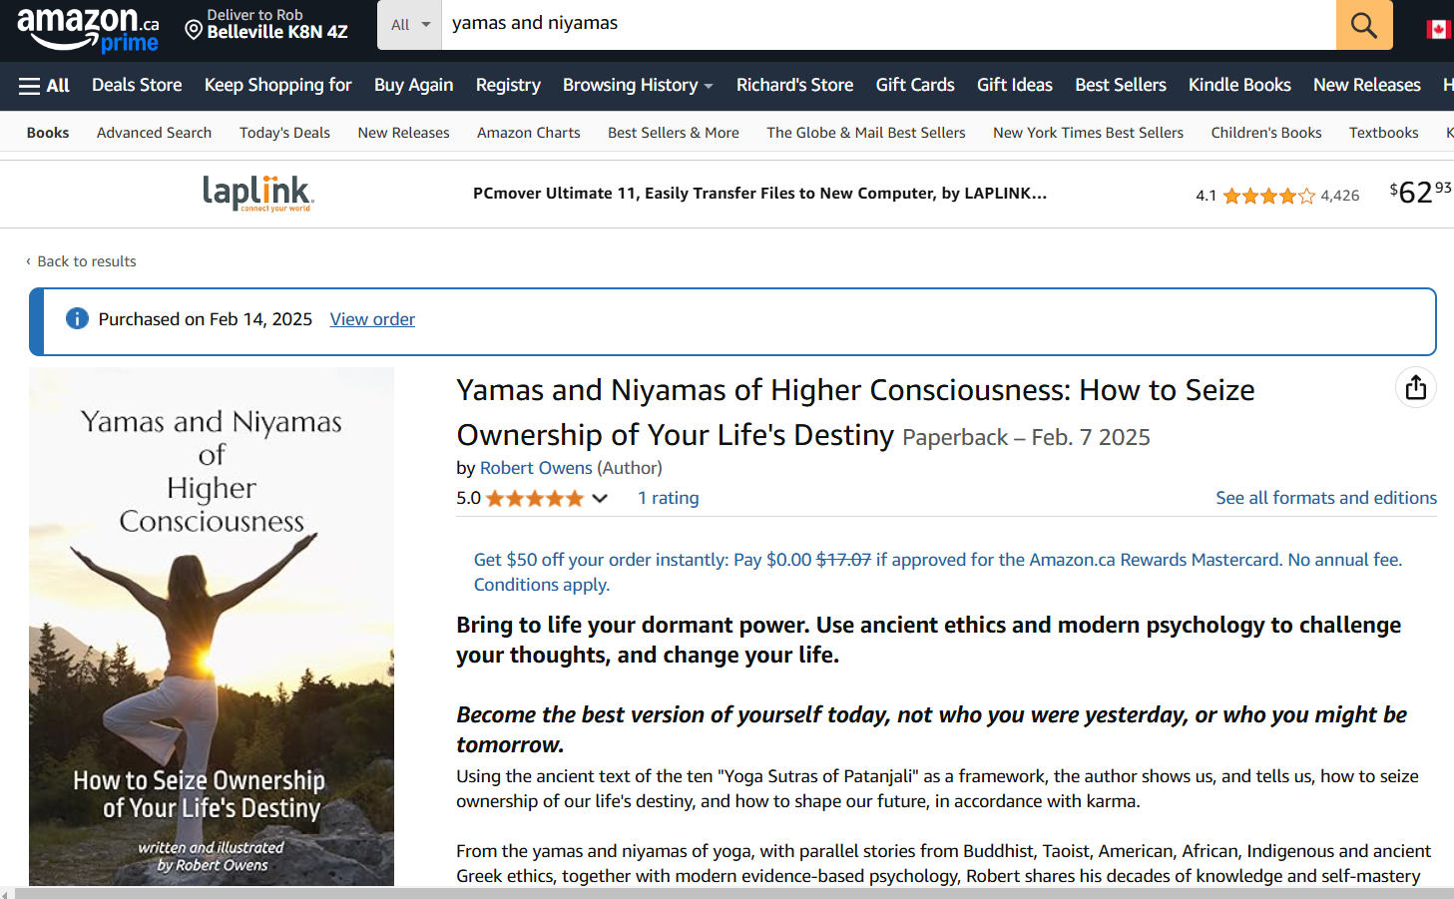Click the share icon beside the title
The width and height of the screenshot is (1454, 899).
[x=1415, y=388]
